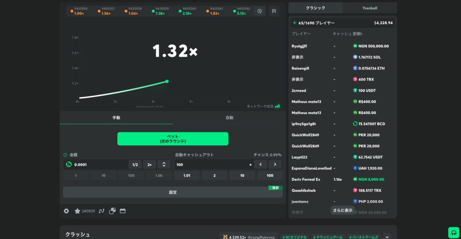This screenshot has height=239, width=461.
Task: Switch to the Trenball tab
Action: (x=370, y=8)
